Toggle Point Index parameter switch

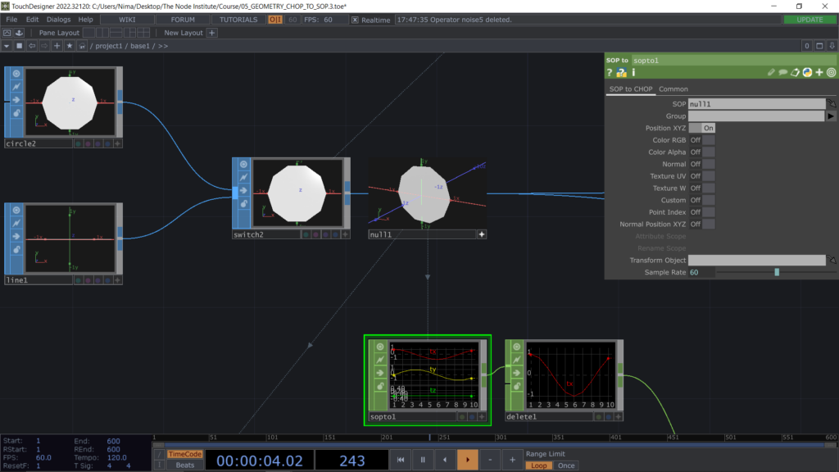(x=702, y=212)
